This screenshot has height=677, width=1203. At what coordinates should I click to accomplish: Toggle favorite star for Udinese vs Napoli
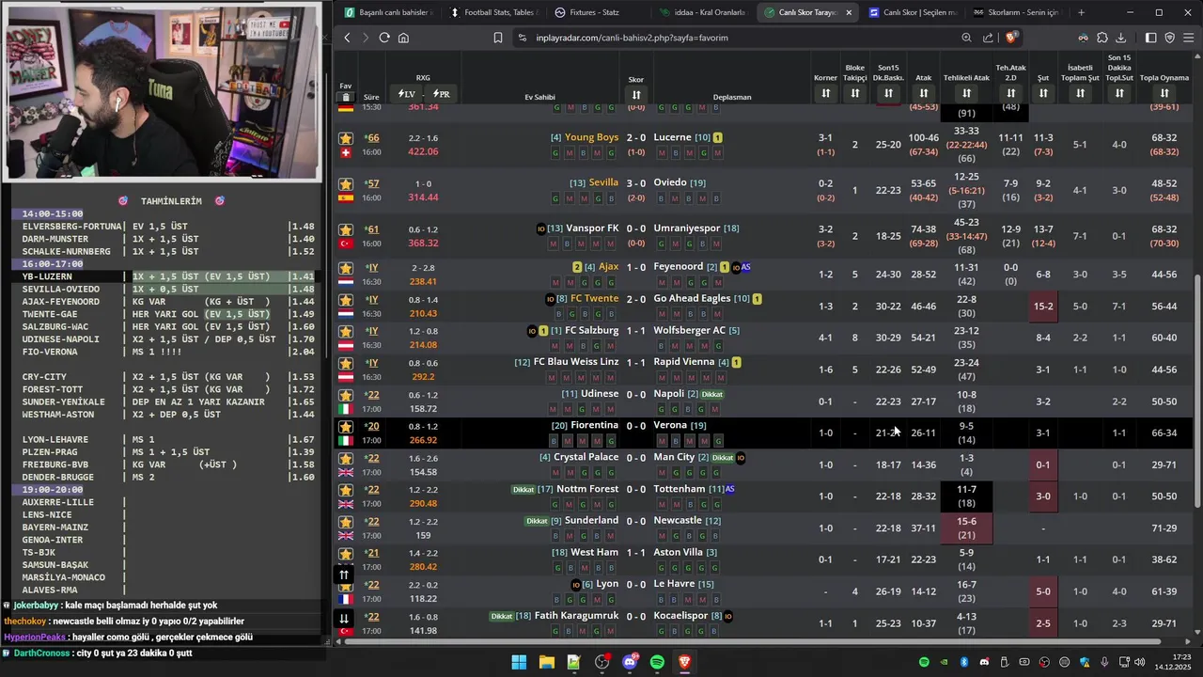[346, 396]
